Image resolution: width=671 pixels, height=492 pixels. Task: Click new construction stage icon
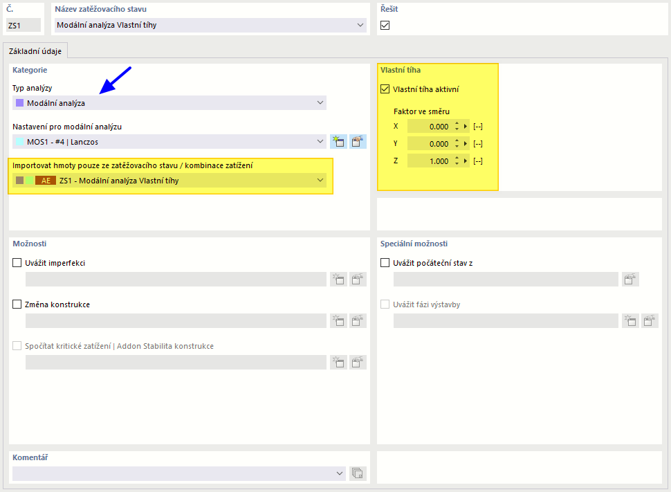point(630,320)
